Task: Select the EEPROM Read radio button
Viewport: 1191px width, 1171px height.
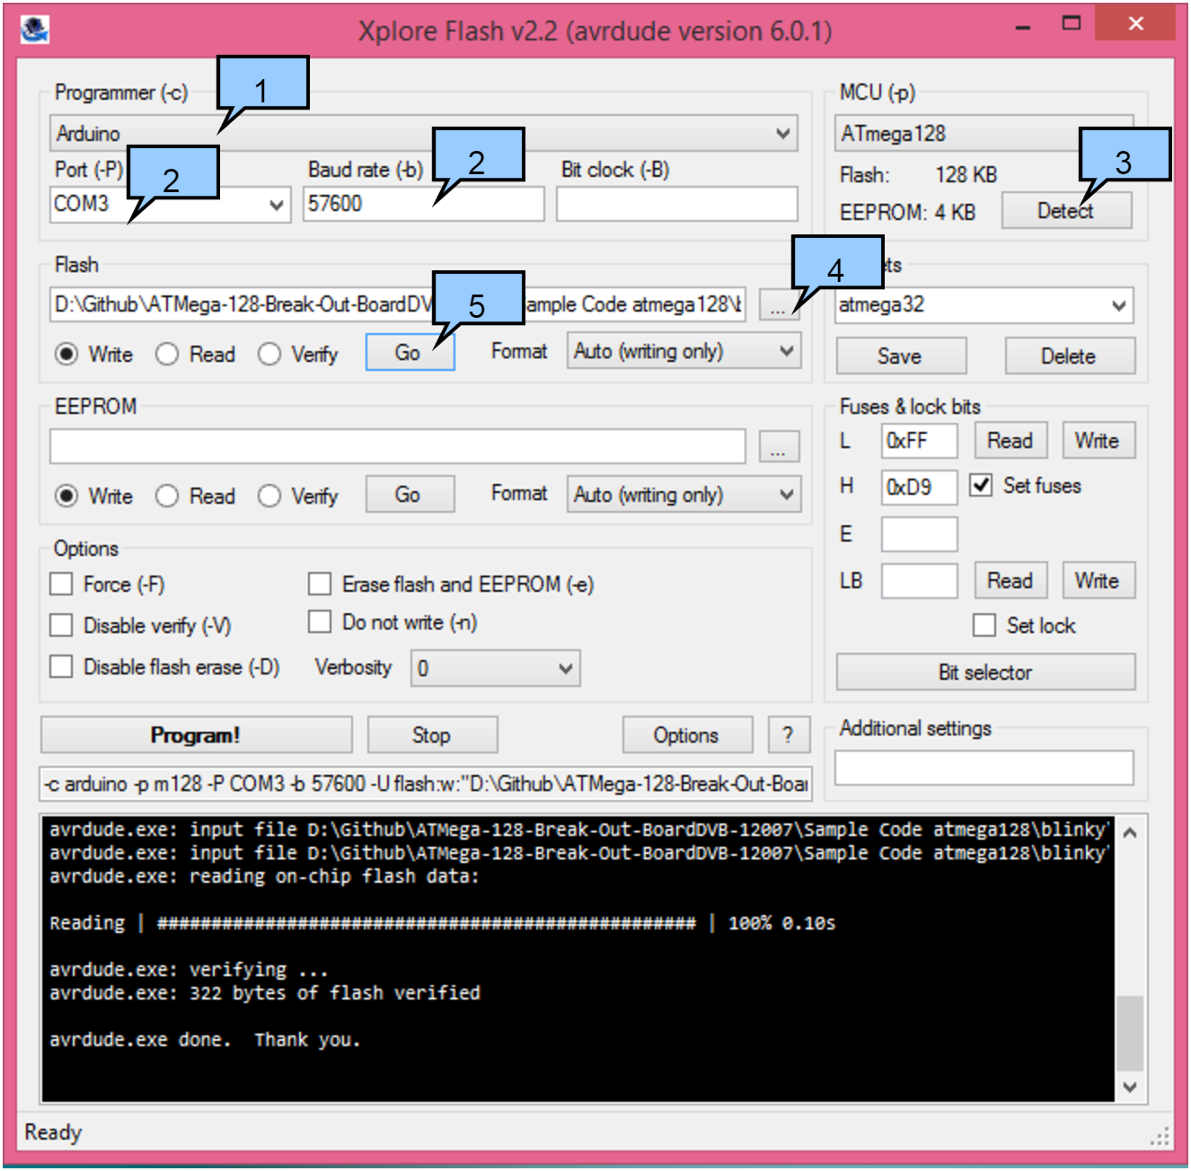Action: [167, 496]
